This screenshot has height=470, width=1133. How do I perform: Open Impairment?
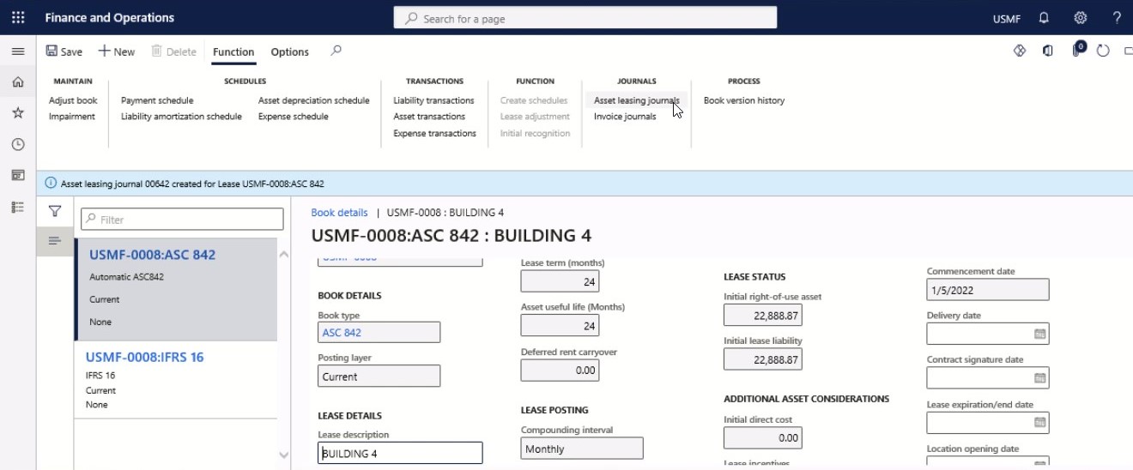coord(72,117)
